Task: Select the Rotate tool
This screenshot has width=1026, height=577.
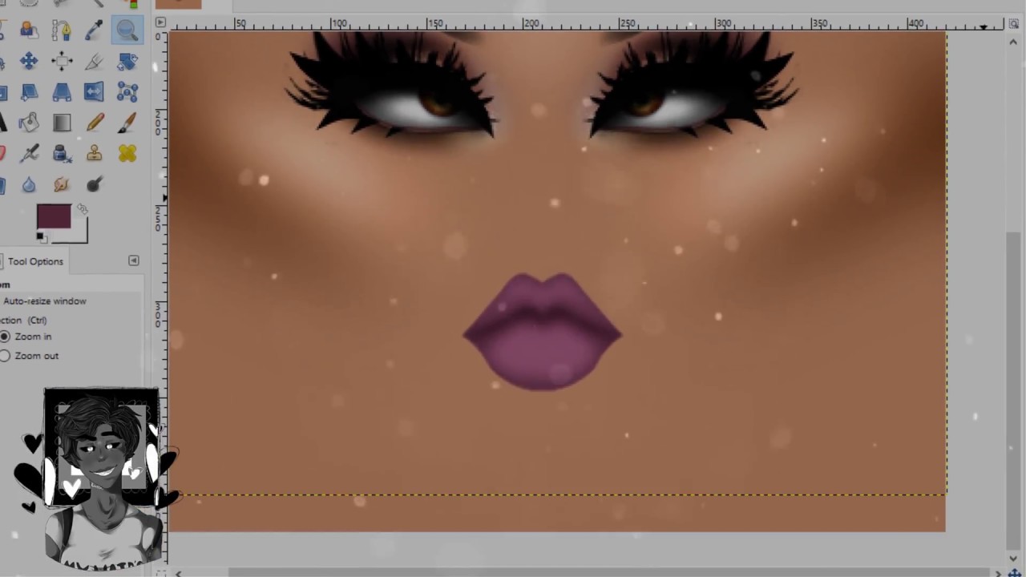Action: click(127, 61)
